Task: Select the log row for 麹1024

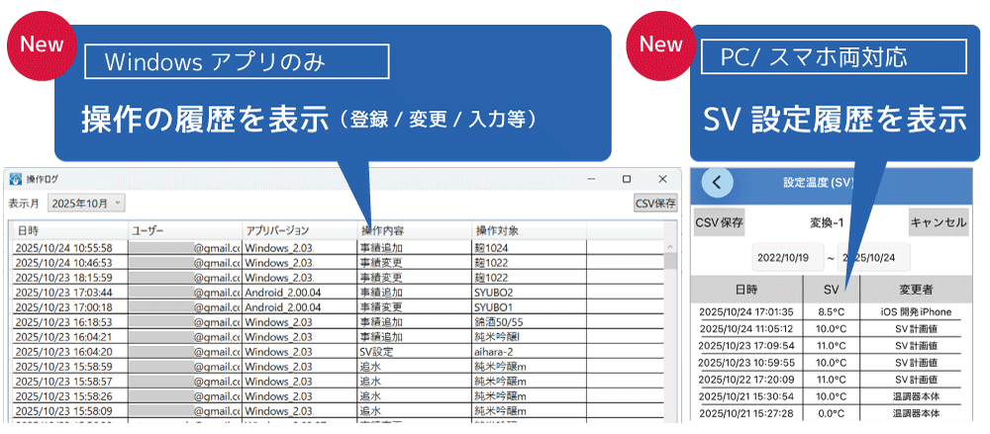Action: [x=337, y=247]
